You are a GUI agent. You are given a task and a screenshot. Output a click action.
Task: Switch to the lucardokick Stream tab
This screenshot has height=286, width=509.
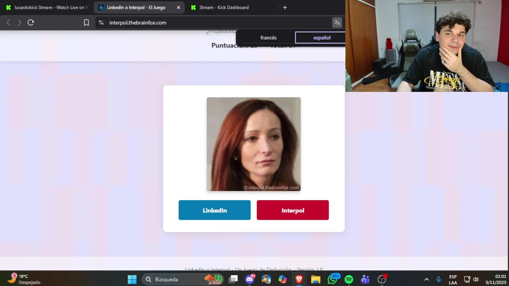(47, 8)
